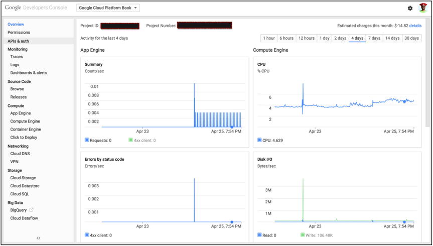Expand the Big Data section
Image resolution: width=433 pixels, height=246 pixels.
[15, 203]
